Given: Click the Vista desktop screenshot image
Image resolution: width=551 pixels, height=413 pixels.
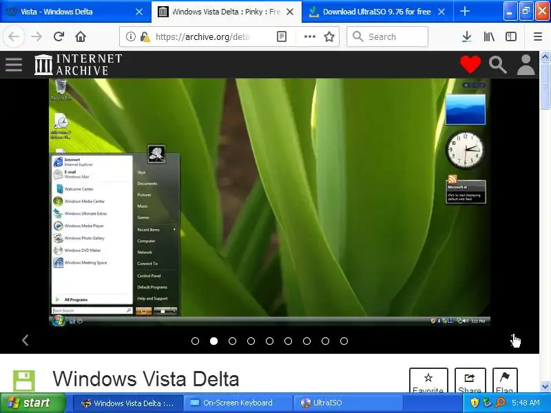Looking at the screenshot, I should click(269, 202).
